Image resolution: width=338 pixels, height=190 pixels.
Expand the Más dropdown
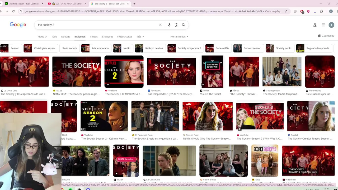coord(140,37)
